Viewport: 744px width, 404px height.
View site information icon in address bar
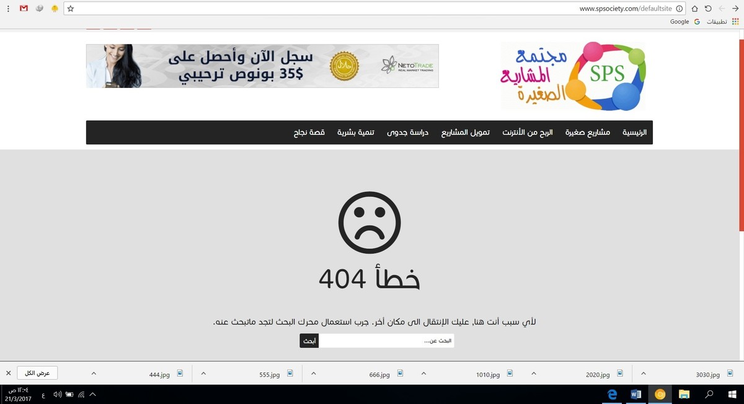(x=679, y=9)
